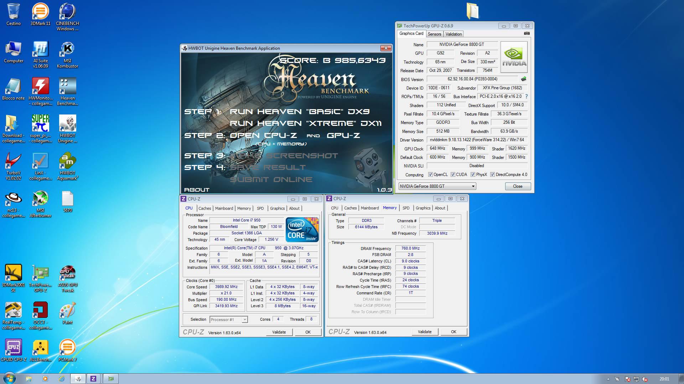Viewport: 684px width, 384px height.
Task: Open Internet Explorer from the taskbar
Action: click(x=62, y=379)
